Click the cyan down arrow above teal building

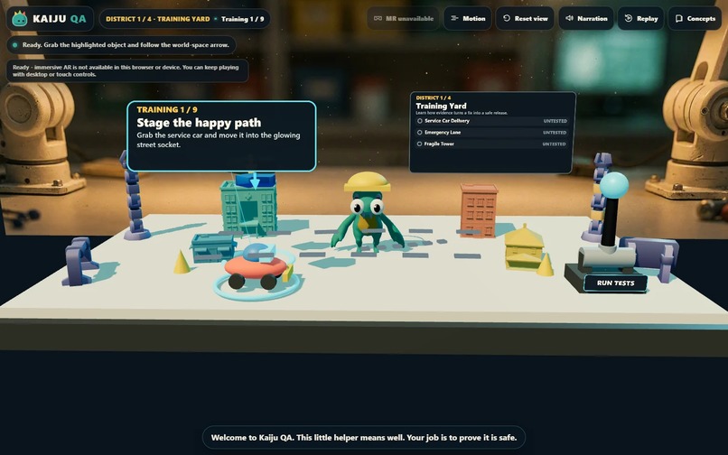click(255, 181)
